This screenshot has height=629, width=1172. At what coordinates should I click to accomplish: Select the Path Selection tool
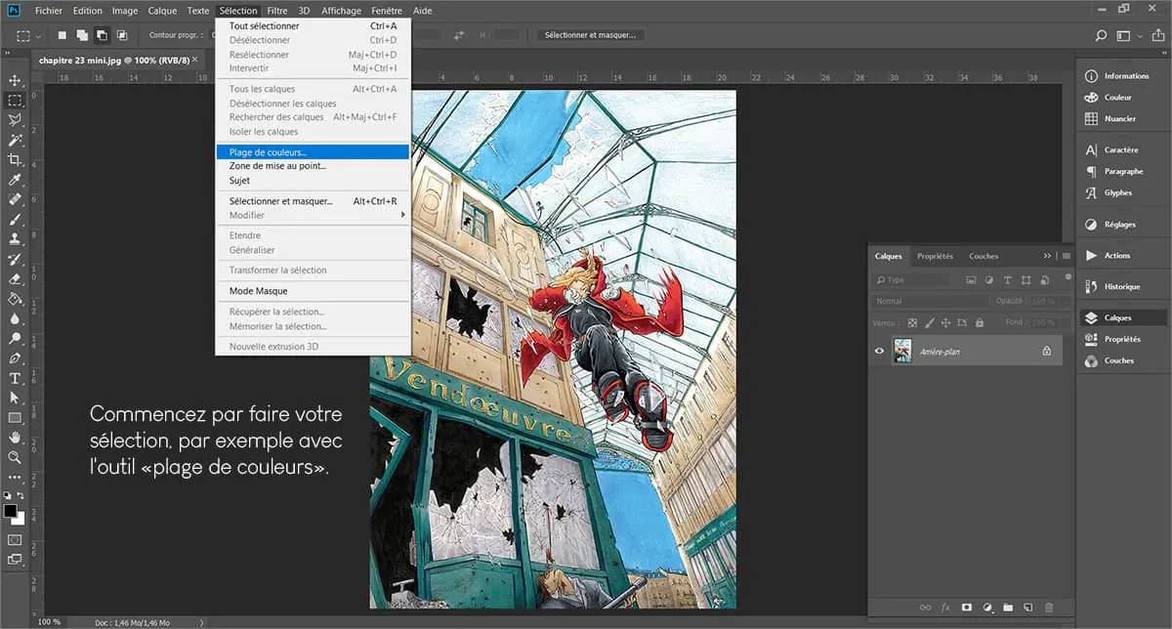[x=15, y=398]
